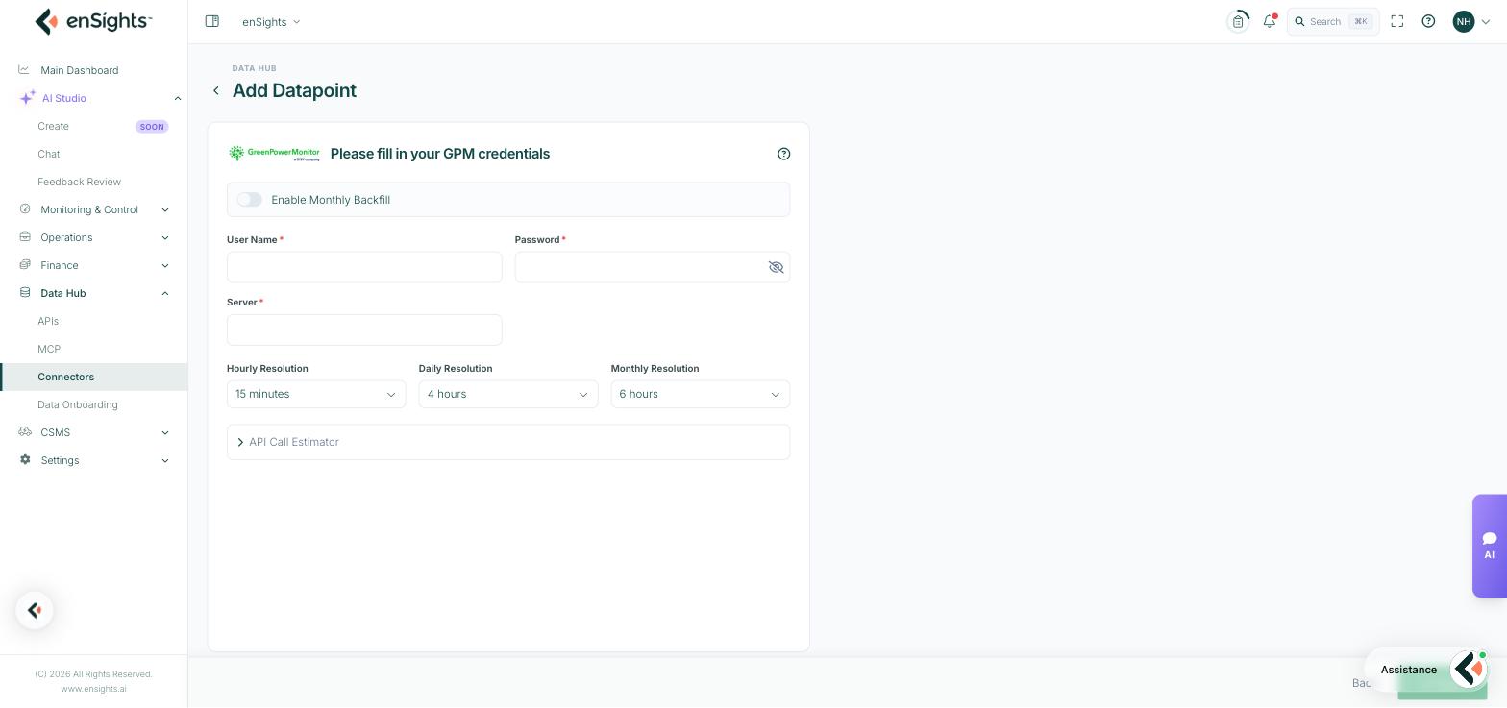Open the clipboard tasks icon in header
Viewport: 1507px width, 708px height.
click(x=1238, y=21)
